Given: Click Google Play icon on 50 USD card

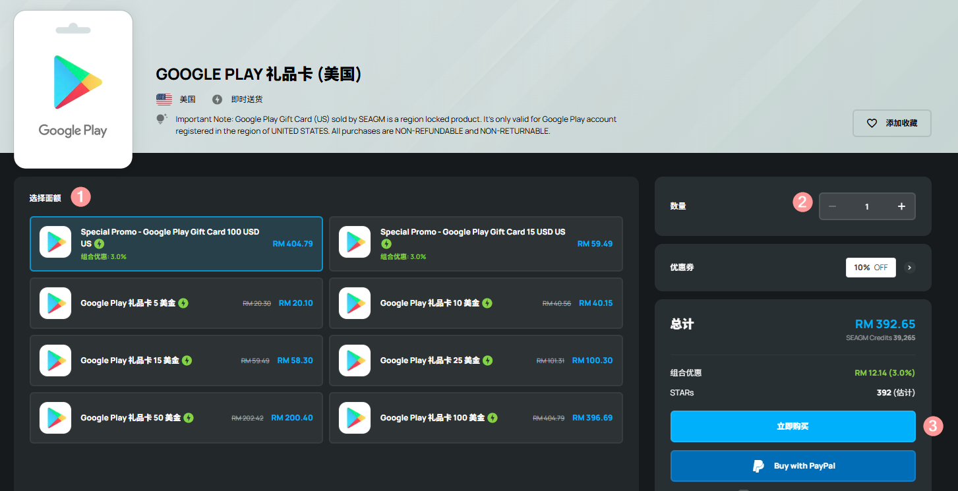Looking at the screenshot, I should coord(55,418).
